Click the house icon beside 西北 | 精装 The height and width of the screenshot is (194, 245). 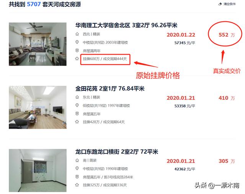(77, 34)
